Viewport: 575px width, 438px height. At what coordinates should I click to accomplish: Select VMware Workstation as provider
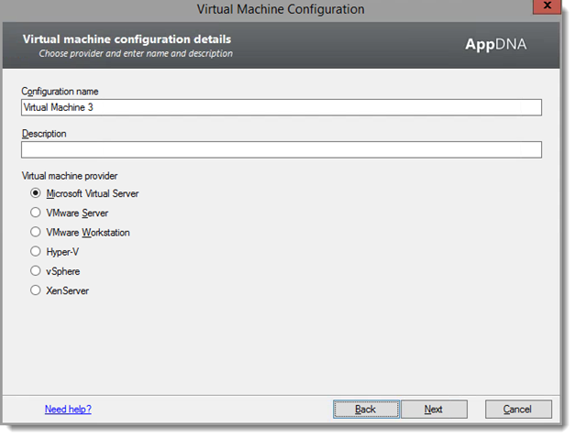[35, 232]
